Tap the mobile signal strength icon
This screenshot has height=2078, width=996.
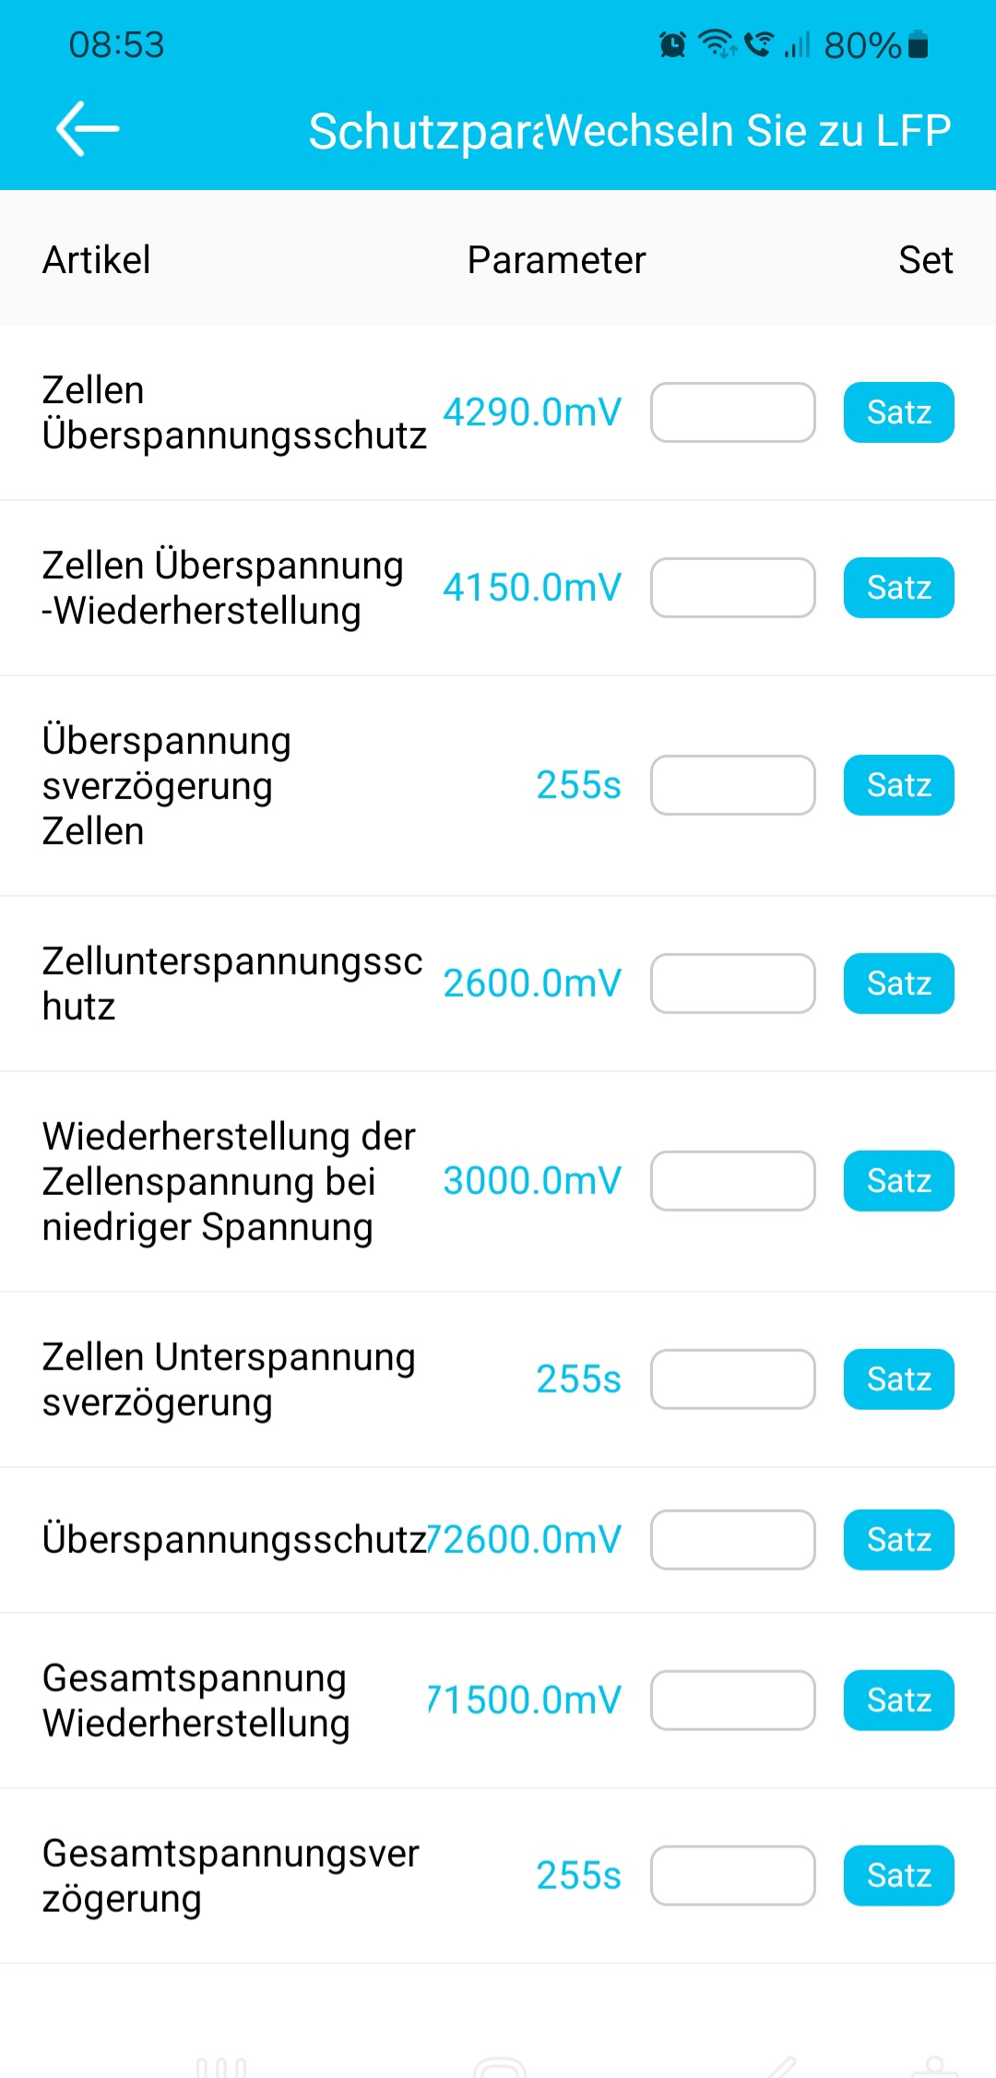click(797, 44)
